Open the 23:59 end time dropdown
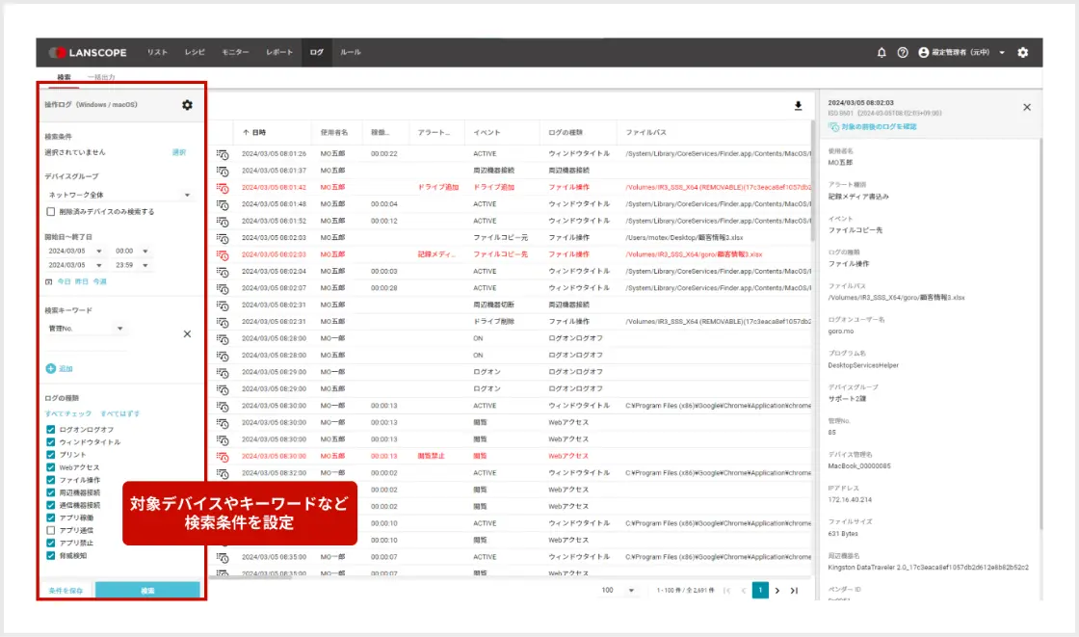 [x=131, y=265]
